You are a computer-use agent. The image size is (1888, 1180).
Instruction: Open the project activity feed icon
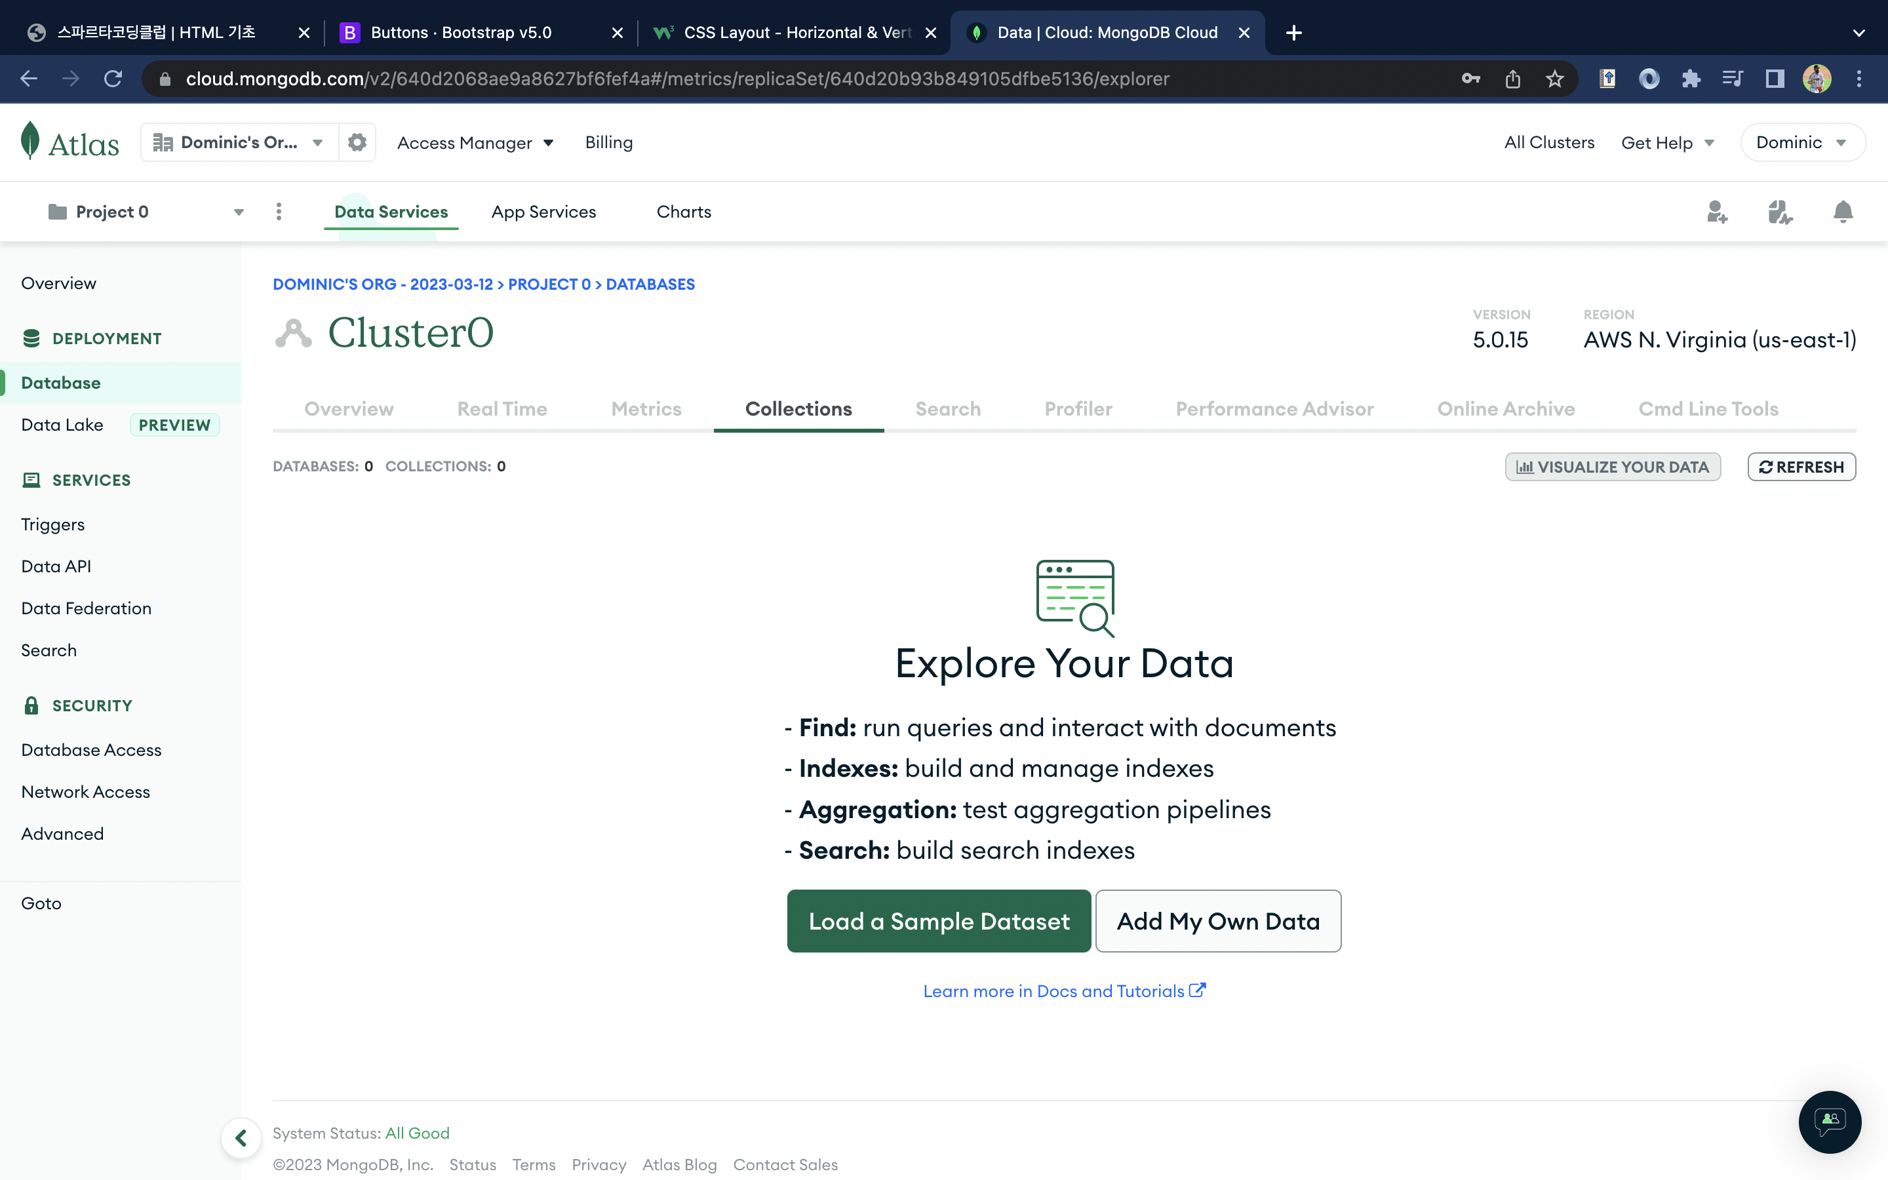coord(1780,212)
